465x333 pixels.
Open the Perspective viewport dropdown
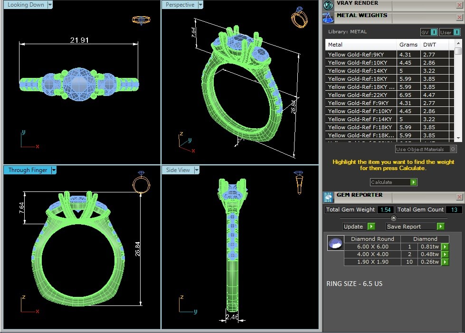[200, 5]
